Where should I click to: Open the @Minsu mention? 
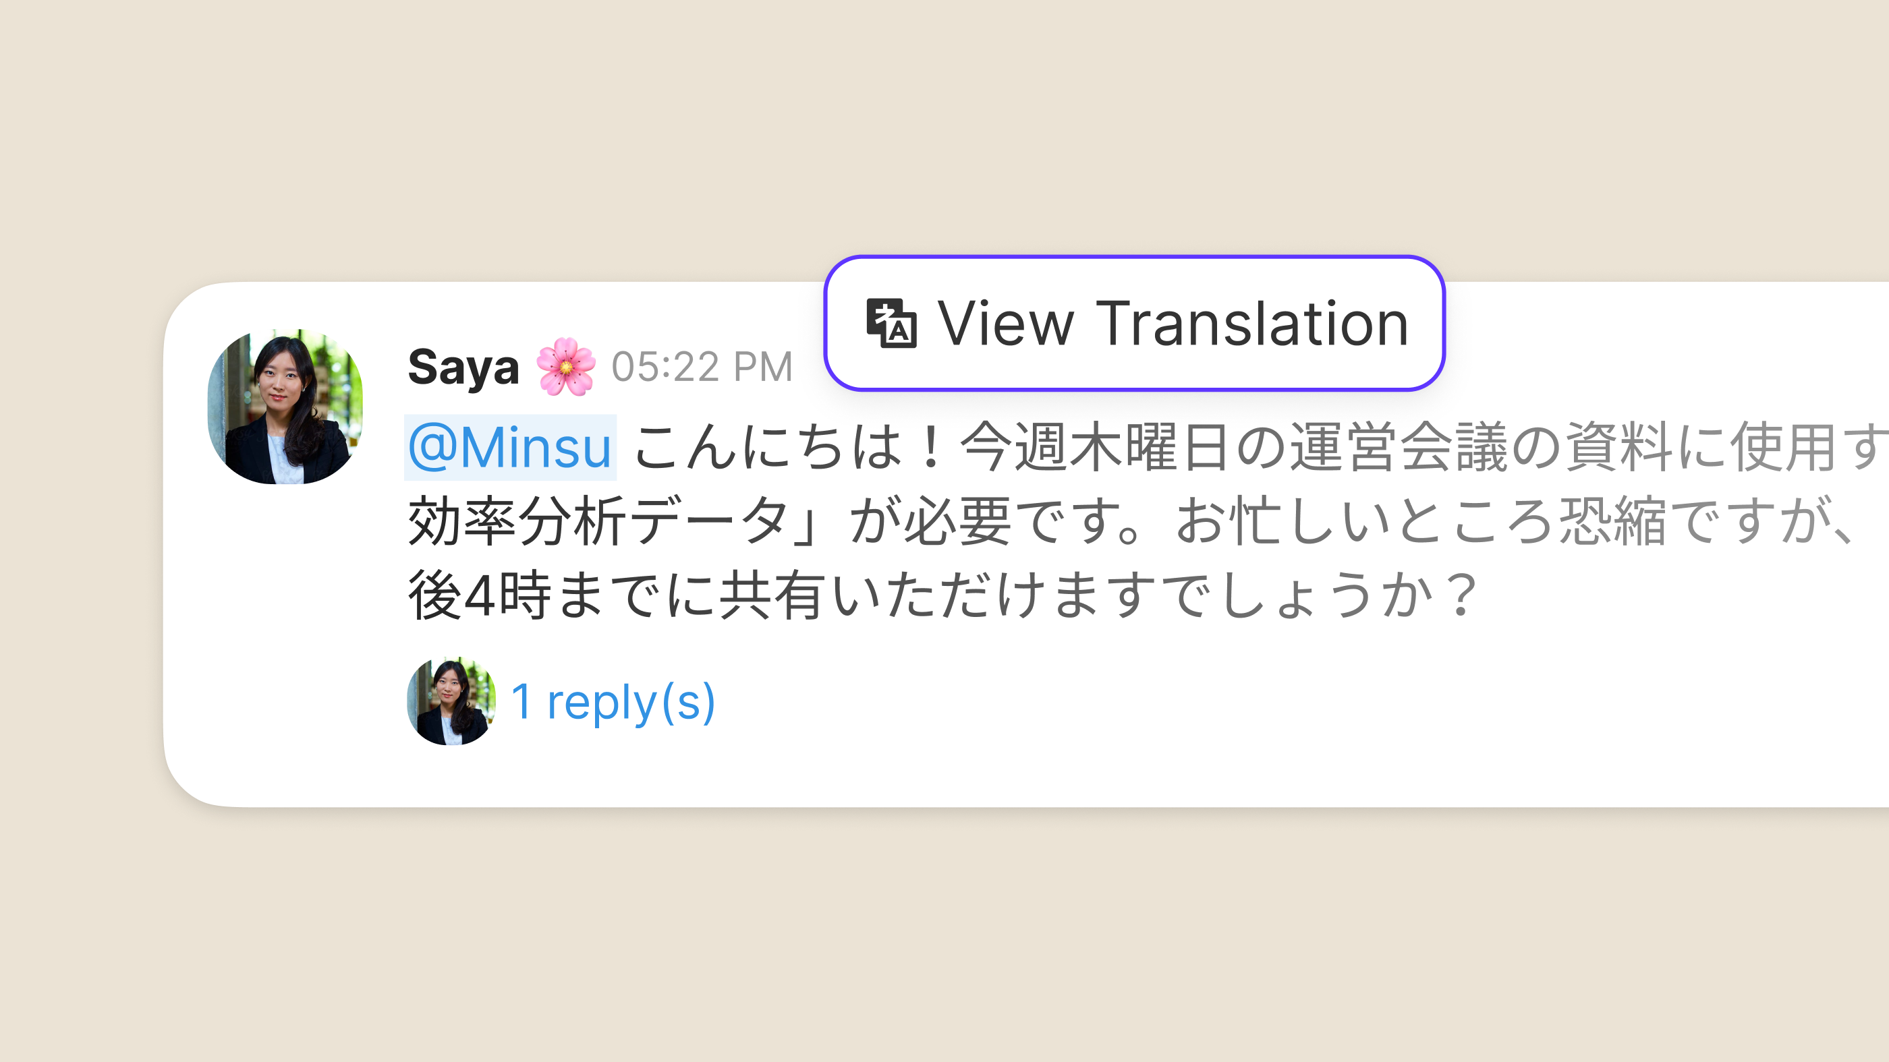(509, 447)
